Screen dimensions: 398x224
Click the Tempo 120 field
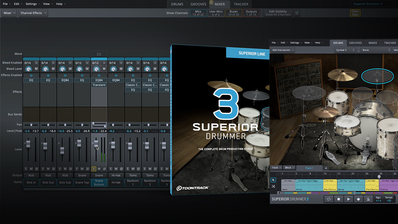click(389, 199)
